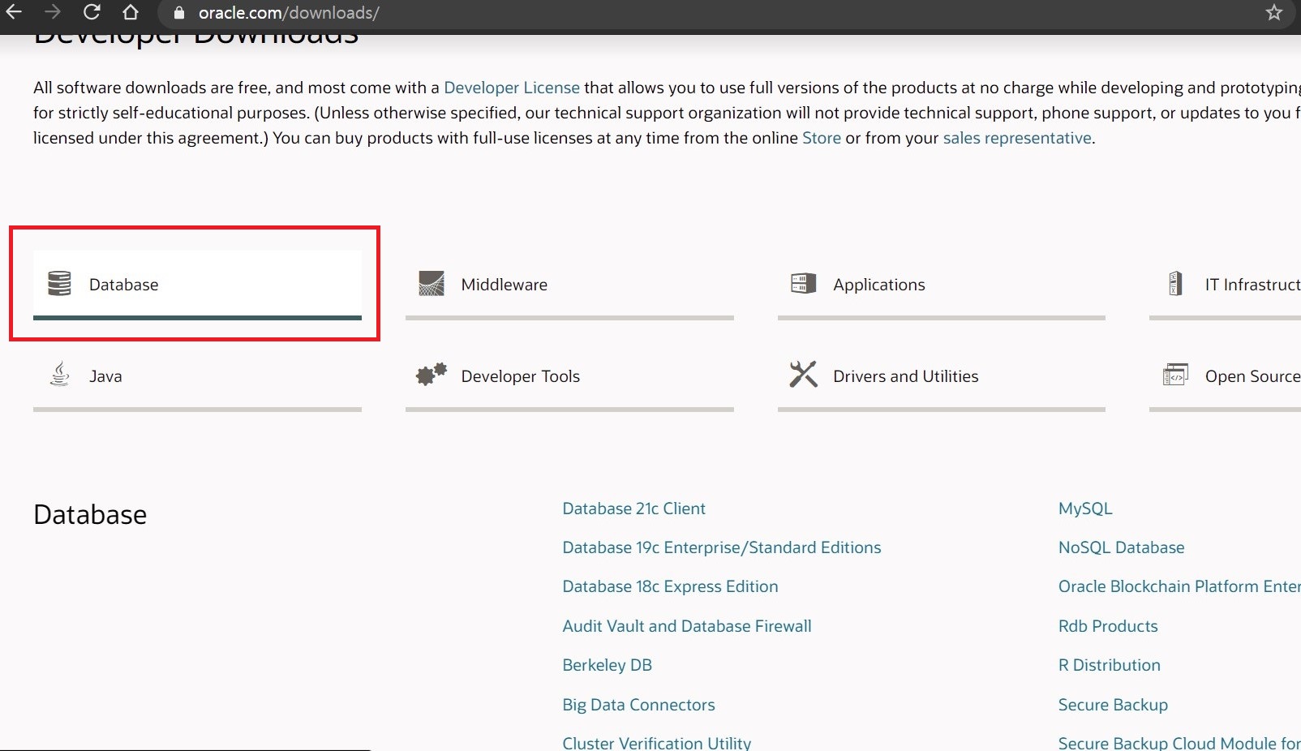
Task: Click the Applications category icon
Action: (x=803, y=284)
